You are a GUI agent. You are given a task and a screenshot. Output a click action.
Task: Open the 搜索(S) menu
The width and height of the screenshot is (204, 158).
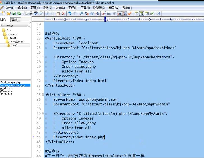pos(47,8)
